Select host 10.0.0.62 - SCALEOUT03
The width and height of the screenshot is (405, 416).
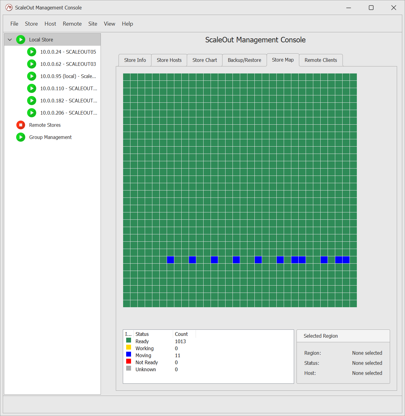68,64
